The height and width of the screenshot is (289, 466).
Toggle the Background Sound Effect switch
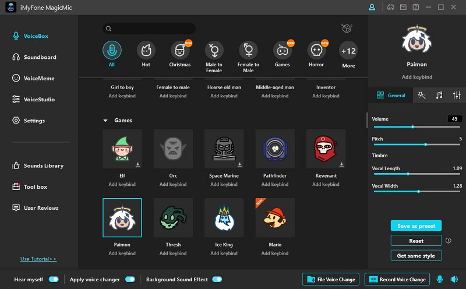(x=217, y=279)
